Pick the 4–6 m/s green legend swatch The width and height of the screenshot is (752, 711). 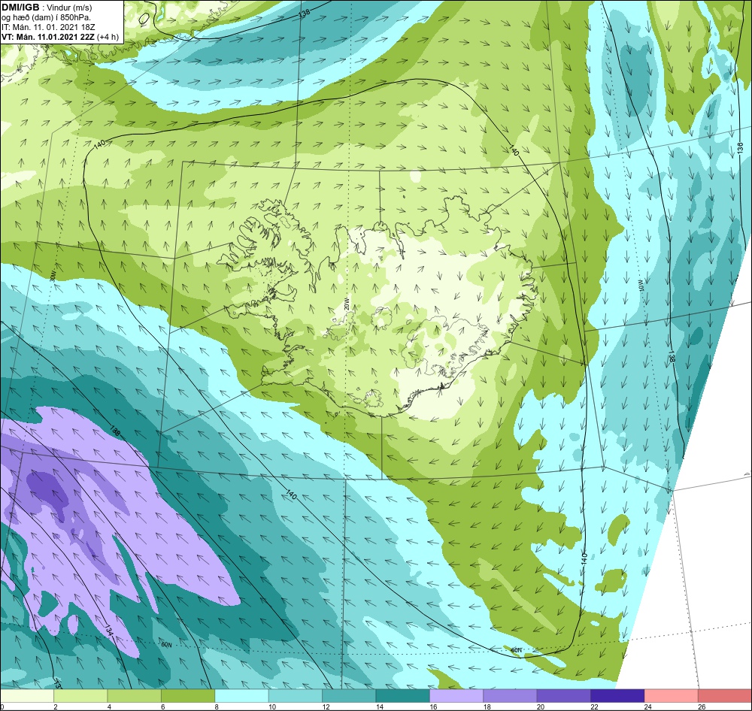click(x=135, y=696)
